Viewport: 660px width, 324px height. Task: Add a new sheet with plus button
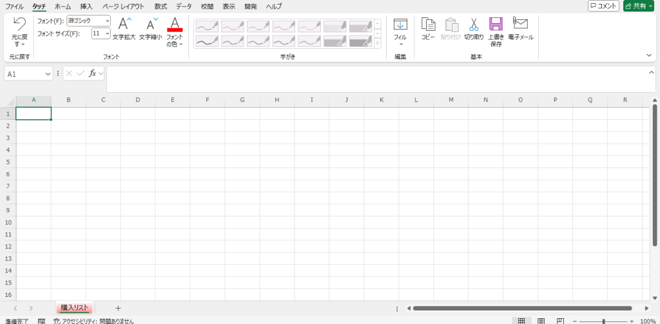(118, 309)
